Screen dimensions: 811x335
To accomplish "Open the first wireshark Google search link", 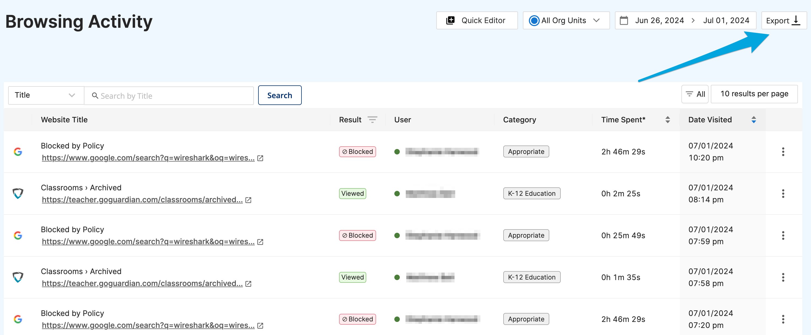I will click(x=148, y=158).
